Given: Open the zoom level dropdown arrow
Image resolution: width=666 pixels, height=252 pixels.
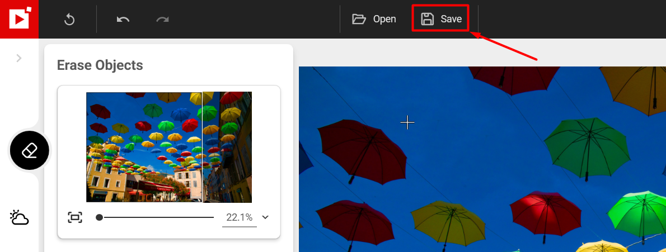Looking at the screenshot, I should tap(265, 217).
